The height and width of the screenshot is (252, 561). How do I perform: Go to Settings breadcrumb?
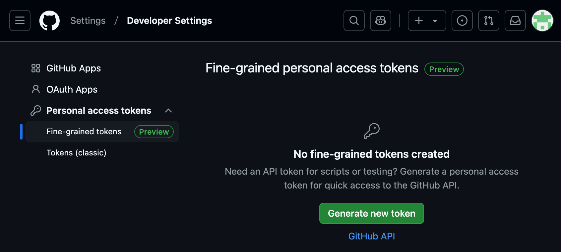[88, 21]
